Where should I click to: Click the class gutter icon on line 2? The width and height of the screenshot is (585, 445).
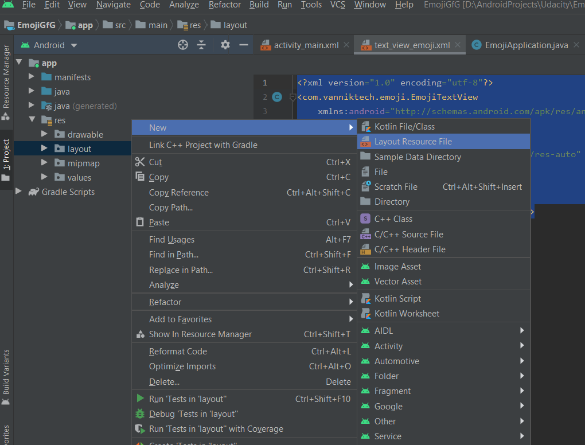(277, 97)
